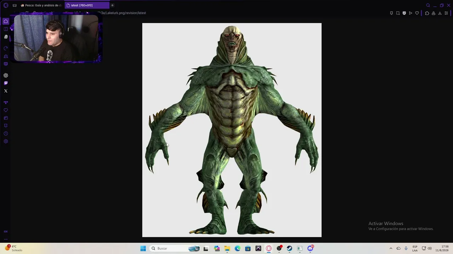
Task: Open the sidebar news panel icon
Action: coord(6,118)
